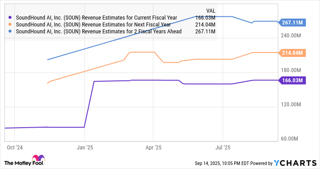Click the orange Next Fiscal Year legend dot
Image resolution: width=320 pixels, height=169 pixels.
point(10,24)
